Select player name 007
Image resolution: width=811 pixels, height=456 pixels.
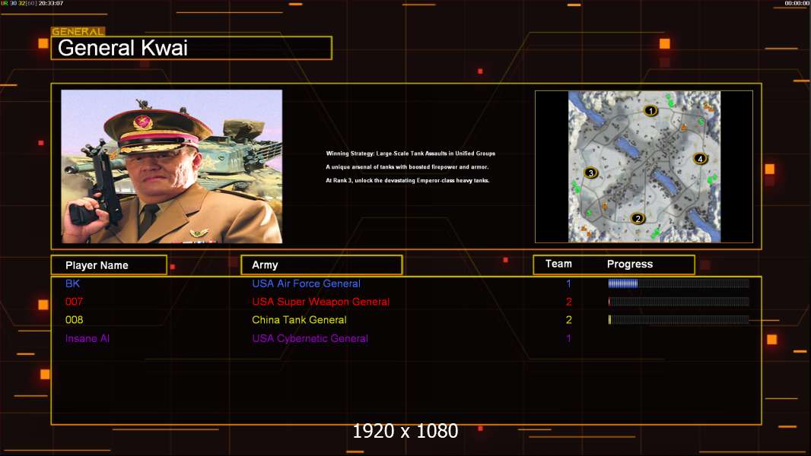[74, 302]
